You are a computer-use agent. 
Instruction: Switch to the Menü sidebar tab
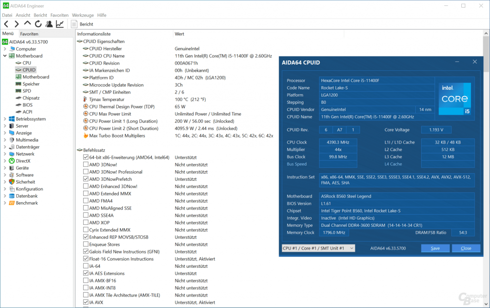(x=8, y=33)
